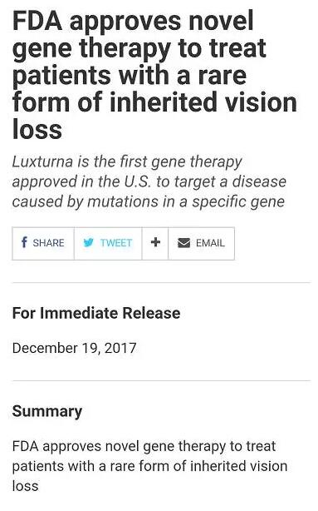318x511 pixels.
Task: Click the word "FDA" in the bold headline
Action: tap(37, 21)
